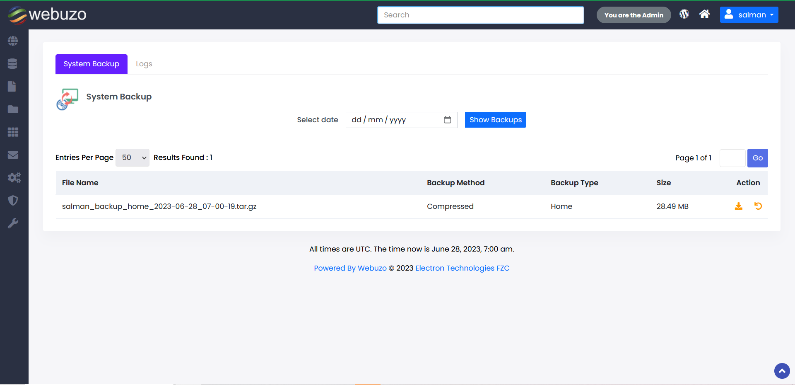This screenshot has width=795, height=385.
Task: Open the calendar picker in the date field
Action: 447,120
